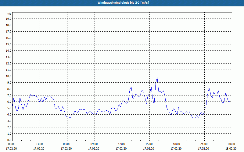Click the 18.02.20 date label
Image resolution: width=244 pixels, height=152 pixels.
click(231, 149)
